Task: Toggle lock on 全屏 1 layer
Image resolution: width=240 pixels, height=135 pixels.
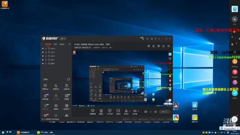Action: [46, 64]
